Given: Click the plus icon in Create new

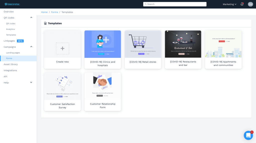Looking at the screenshot, I should pos(62,48).
